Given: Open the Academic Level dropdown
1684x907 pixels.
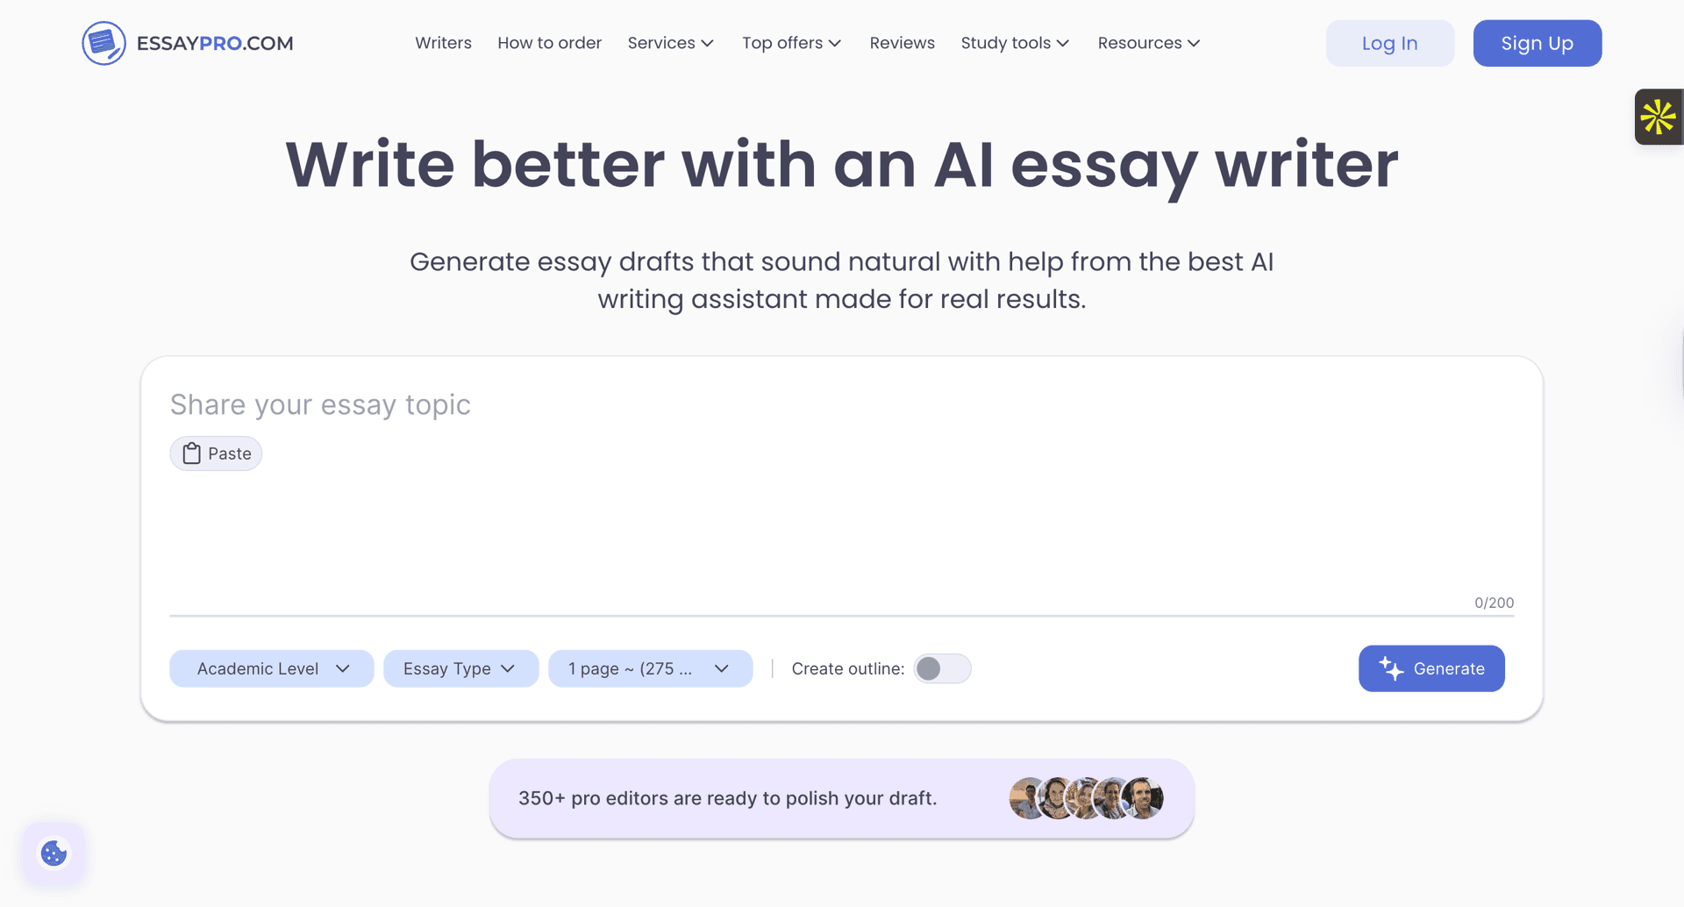Looking at the screenshot, I should click(271, 668).
